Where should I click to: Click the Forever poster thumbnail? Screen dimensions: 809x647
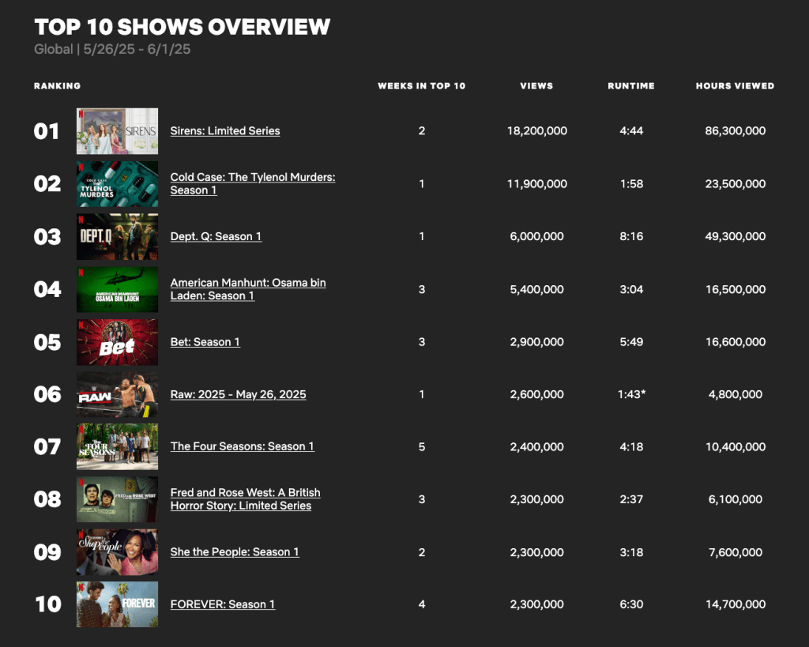(117, 604)
